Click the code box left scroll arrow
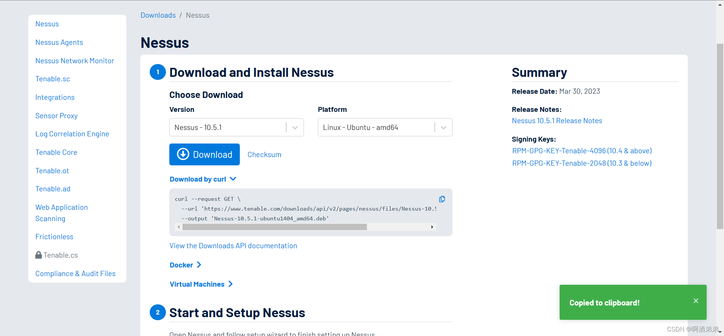The height and width of the screenshot is (336, 724). pos(178,227)
